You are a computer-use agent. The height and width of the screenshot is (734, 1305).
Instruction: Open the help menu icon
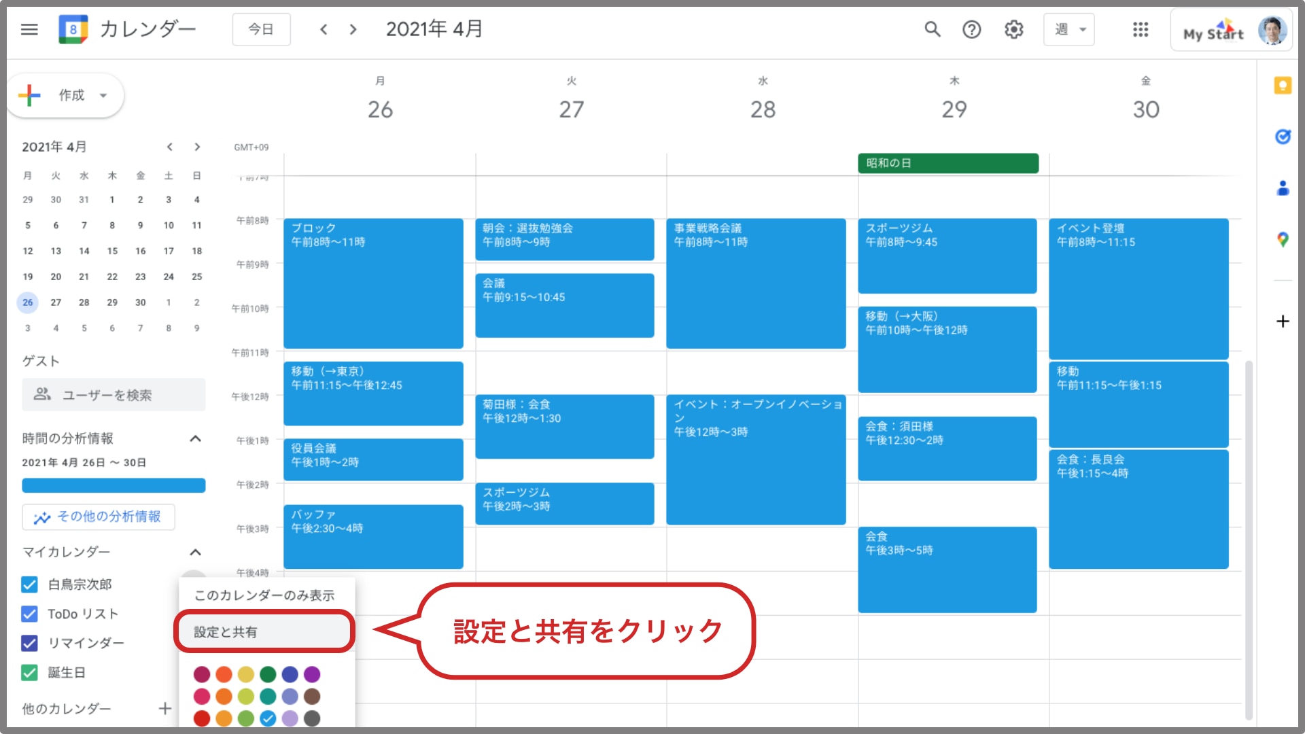pos(972,29)
